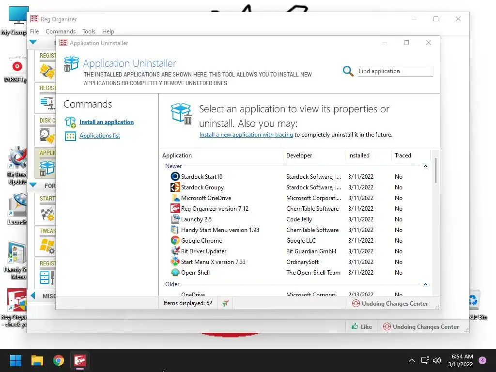Click Install a new application with tracing
The image size is (496, 372).
coord(246,135)
